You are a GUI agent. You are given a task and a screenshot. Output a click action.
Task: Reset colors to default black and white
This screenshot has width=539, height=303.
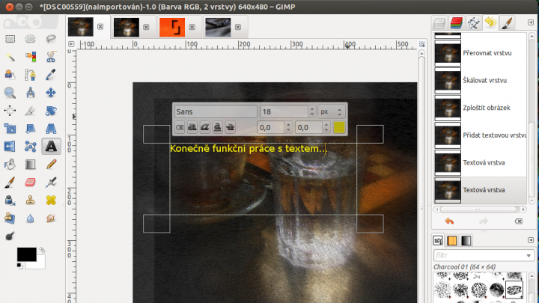(x=20, y=266)
